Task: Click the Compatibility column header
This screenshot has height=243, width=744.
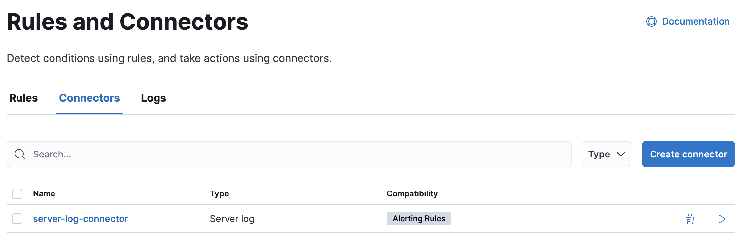Action: pyautogui.click(x=412, y=193)
